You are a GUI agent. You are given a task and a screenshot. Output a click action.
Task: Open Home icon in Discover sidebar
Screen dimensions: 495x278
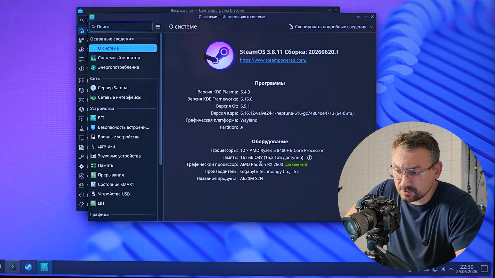[x=82, y=31]
